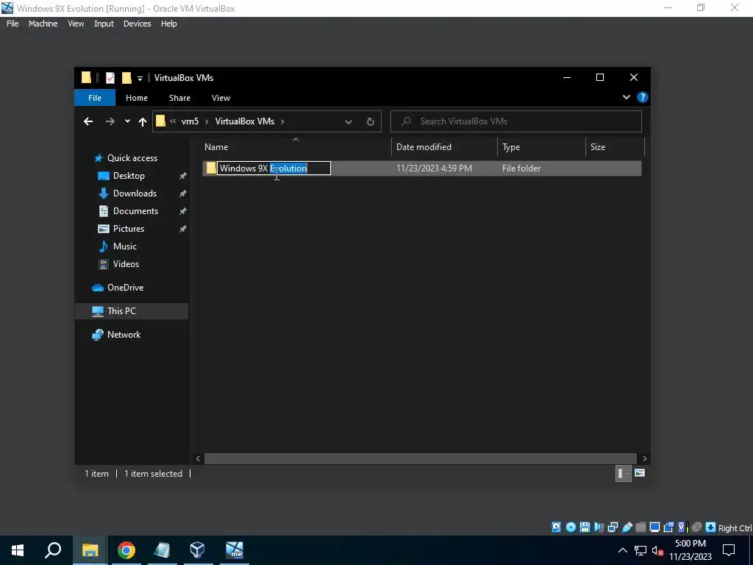The width and height of the screenshot is (753, 565).
Task: Open Explorer Help via the question mark icon
Action: [642, 97]
